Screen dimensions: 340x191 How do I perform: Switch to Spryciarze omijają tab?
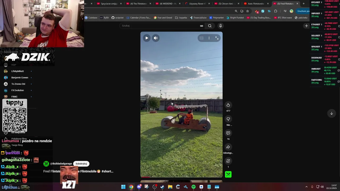pos(109,4)
